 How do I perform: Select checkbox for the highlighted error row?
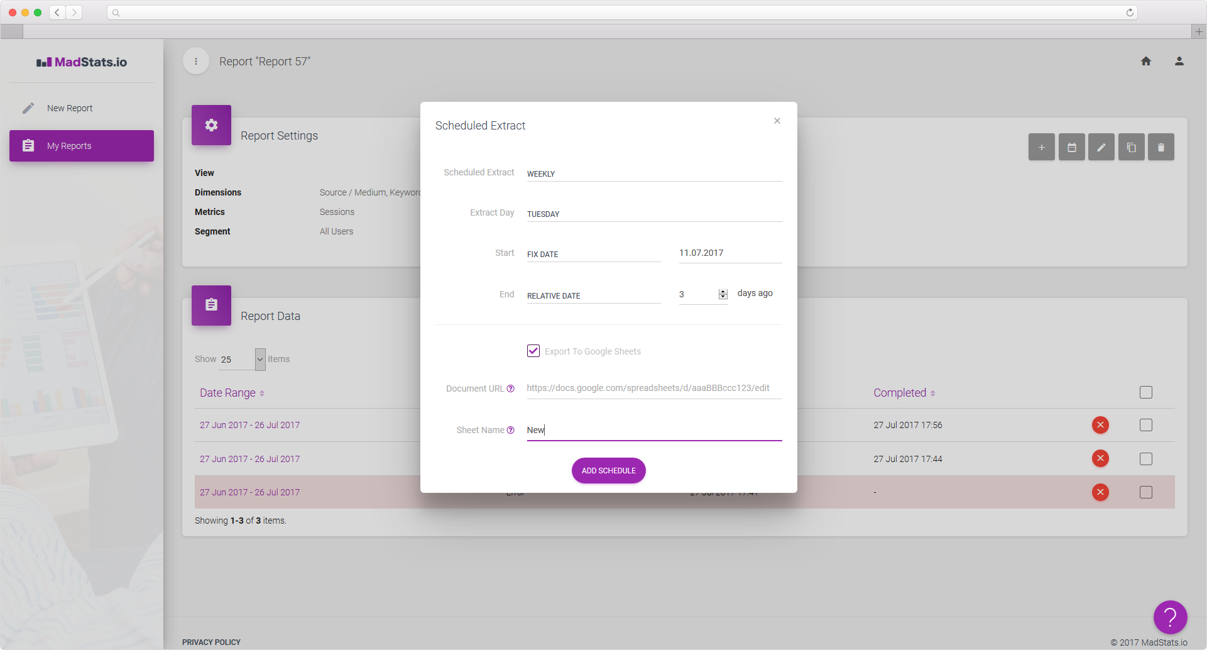(1146, 492)
